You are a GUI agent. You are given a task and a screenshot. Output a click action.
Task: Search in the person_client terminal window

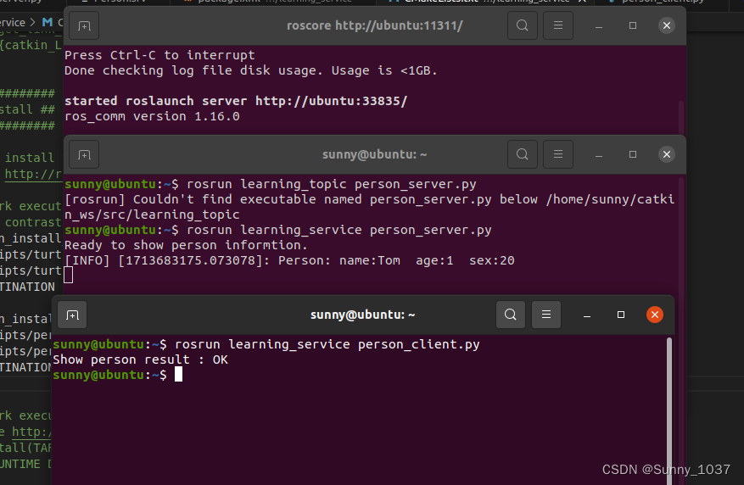point(510,315)
